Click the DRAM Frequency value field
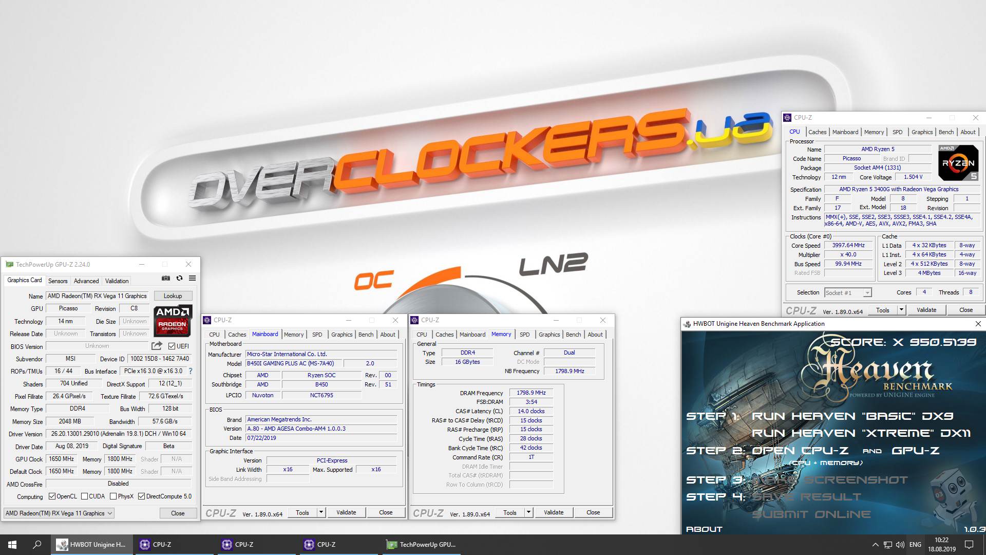Image resolution: width=986 pixels, height=555 pixels. (x=531, y=393)
